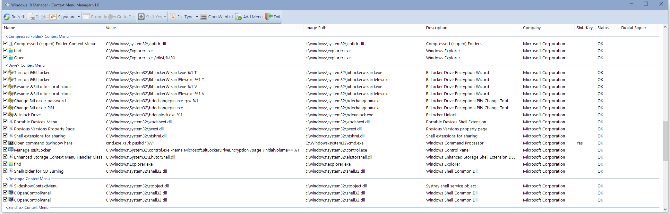Screen dimensions: 670x214
Task: Click the Signature certificate icon
Action: 53,17
